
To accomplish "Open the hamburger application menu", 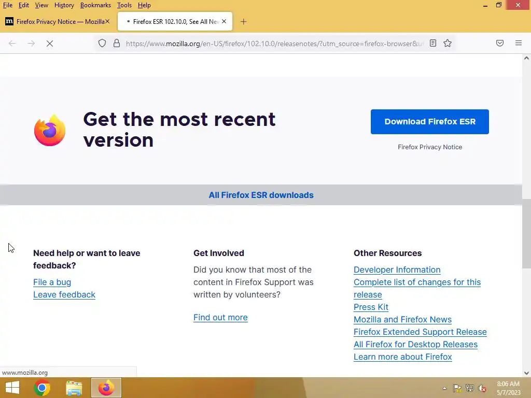I will (519, 43).
